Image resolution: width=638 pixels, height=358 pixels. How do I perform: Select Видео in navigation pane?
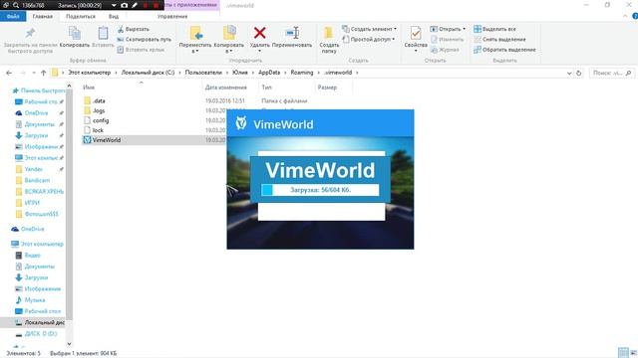32,256
